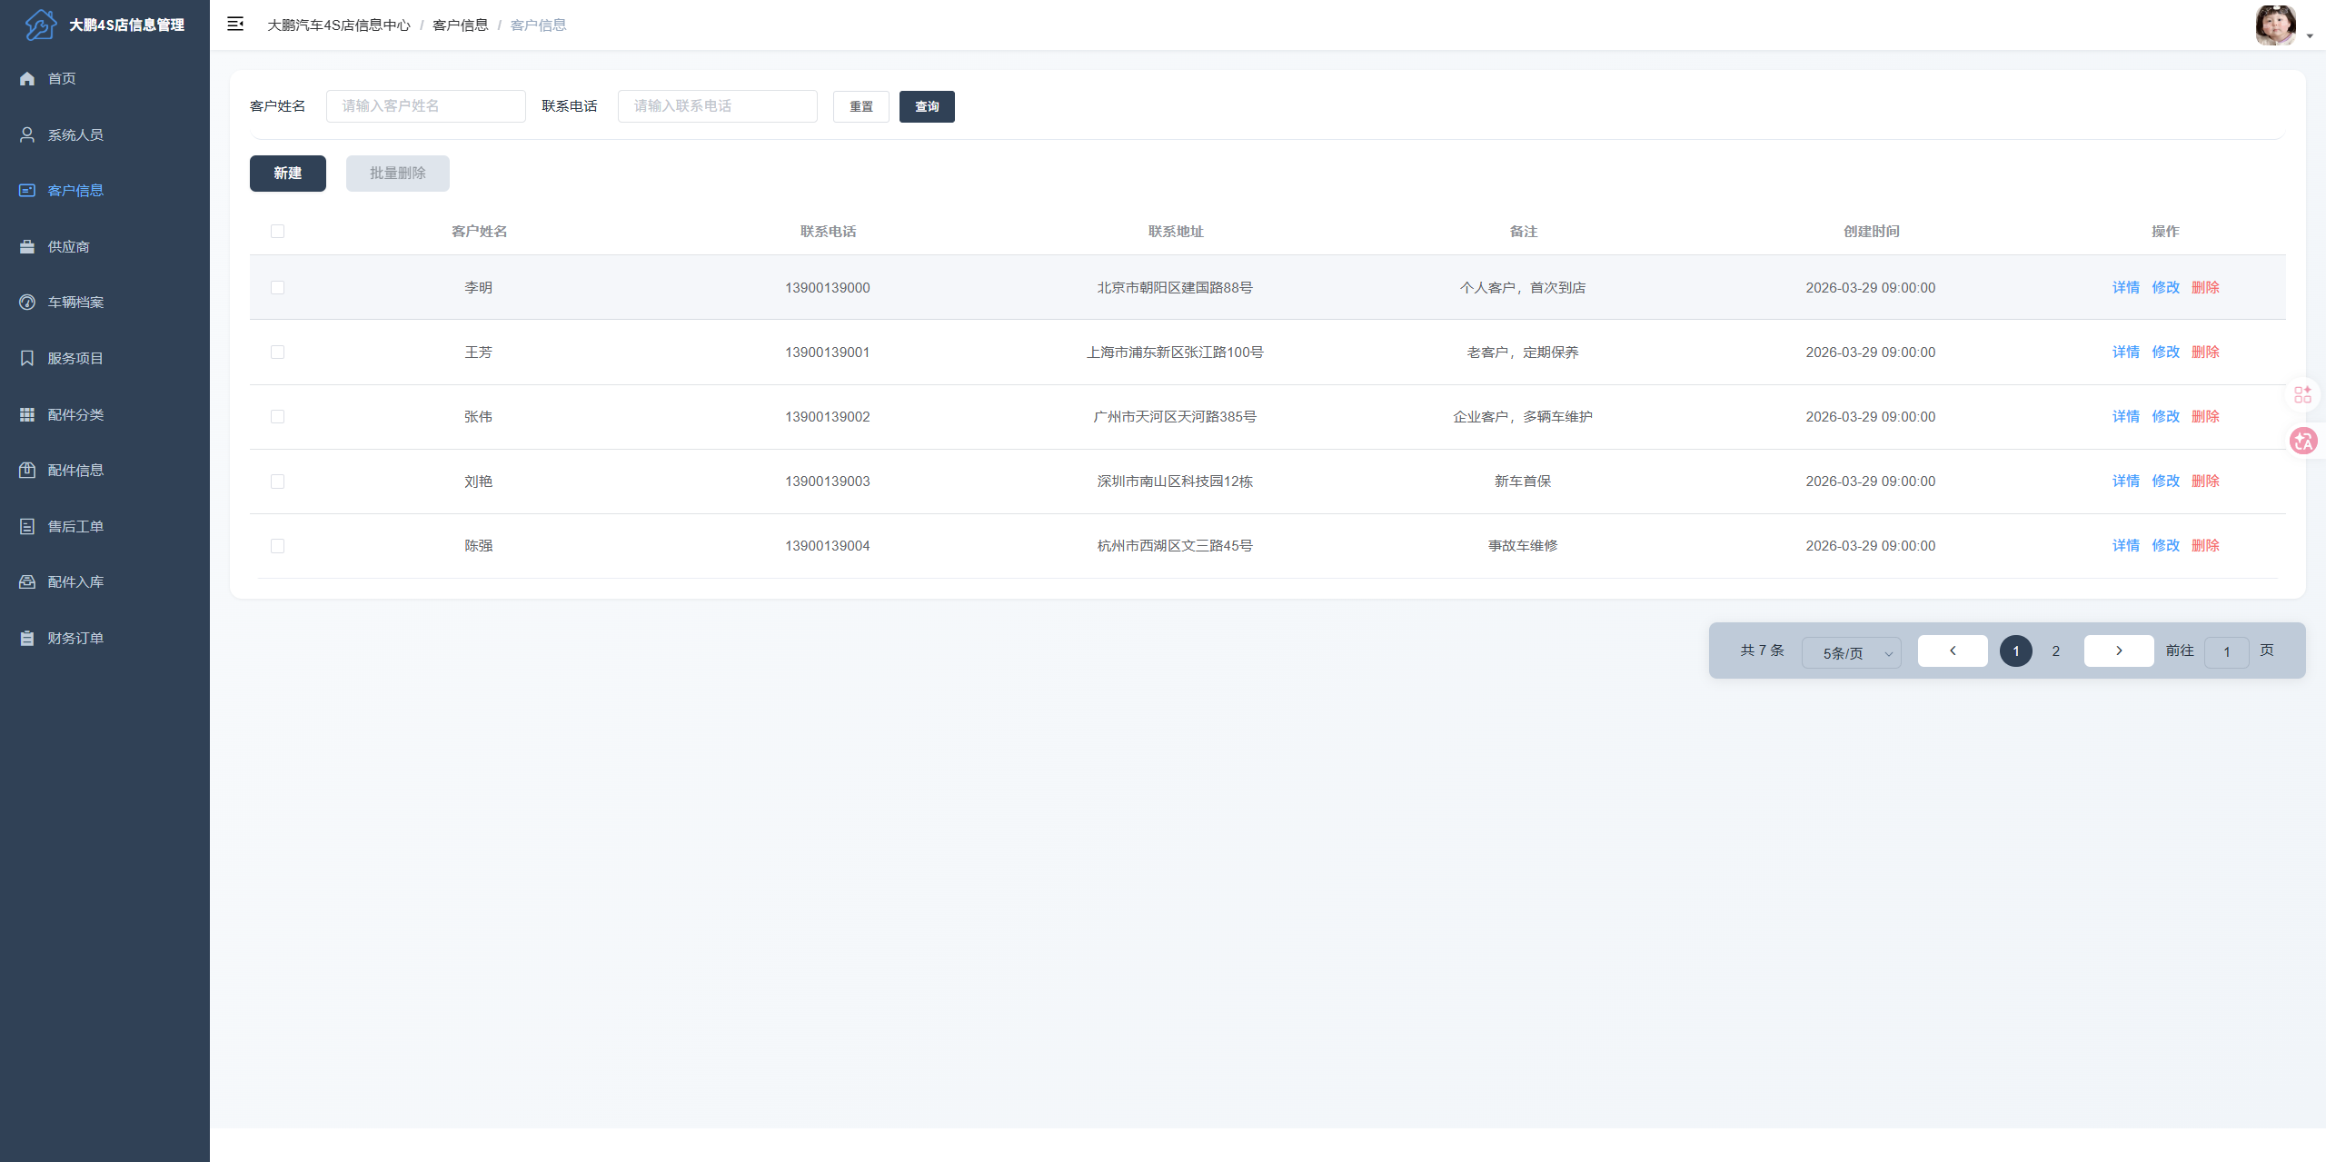Check the row checkbox for 王芳
This screenshot has height=1162, width=2326.
(x=278, y=353)
